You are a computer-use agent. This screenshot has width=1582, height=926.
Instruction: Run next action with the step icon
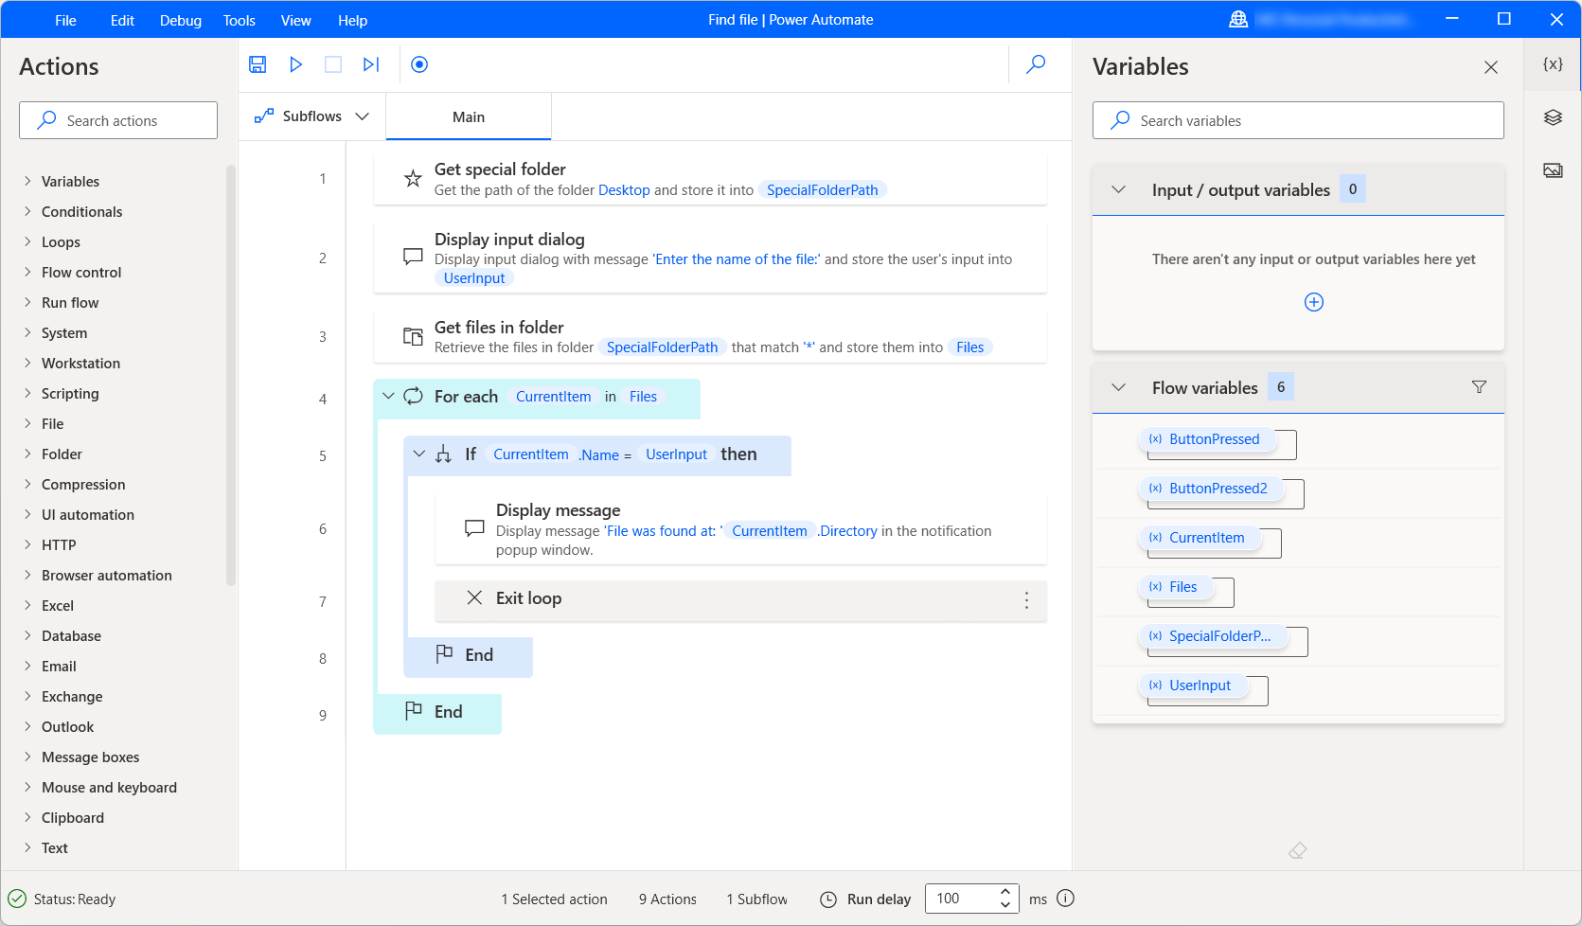point(370,64)
